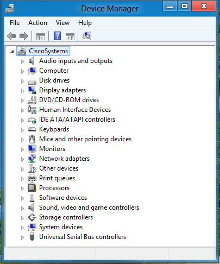
Task: Open the blue question mark Help icon
Action: [57, 36]
